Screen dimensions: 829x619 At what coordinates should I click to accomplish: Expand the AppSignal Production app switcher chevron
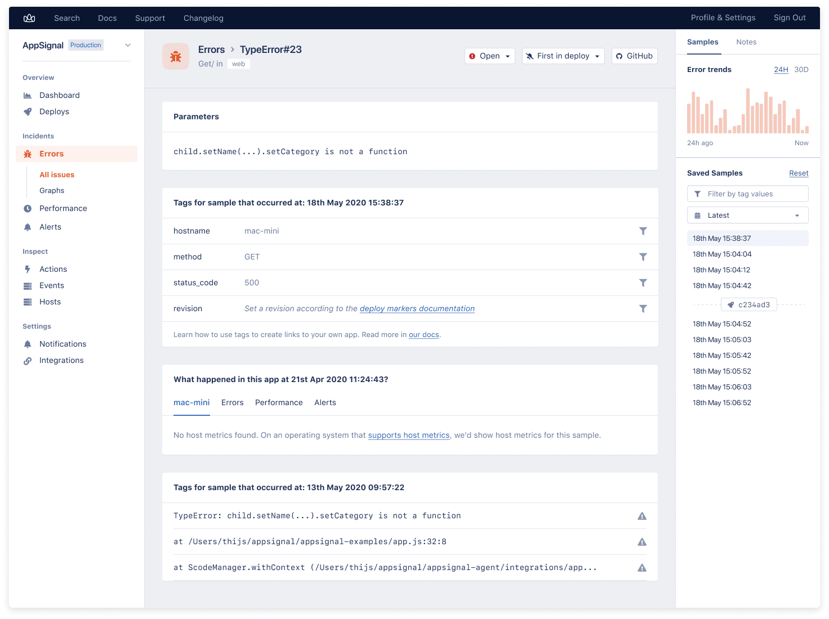click(128, 45)
